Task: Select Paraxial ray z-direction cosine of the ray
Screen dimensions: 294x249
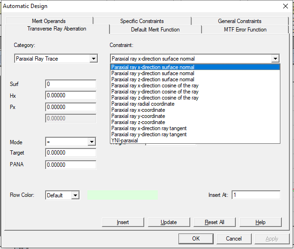Action: (x=195, y=98)
